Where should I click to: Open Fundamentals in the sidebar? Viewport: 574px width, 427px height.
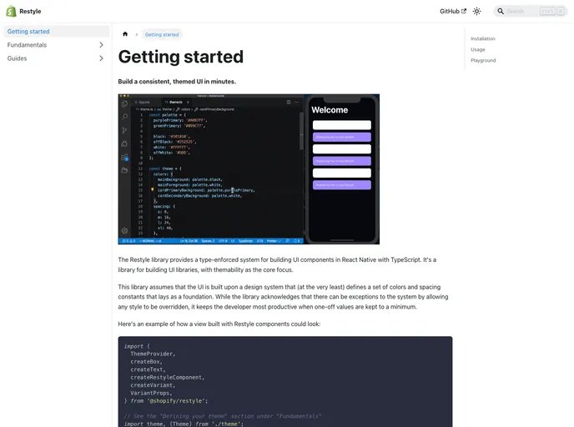pyautogui.click(x=27, y=45)
